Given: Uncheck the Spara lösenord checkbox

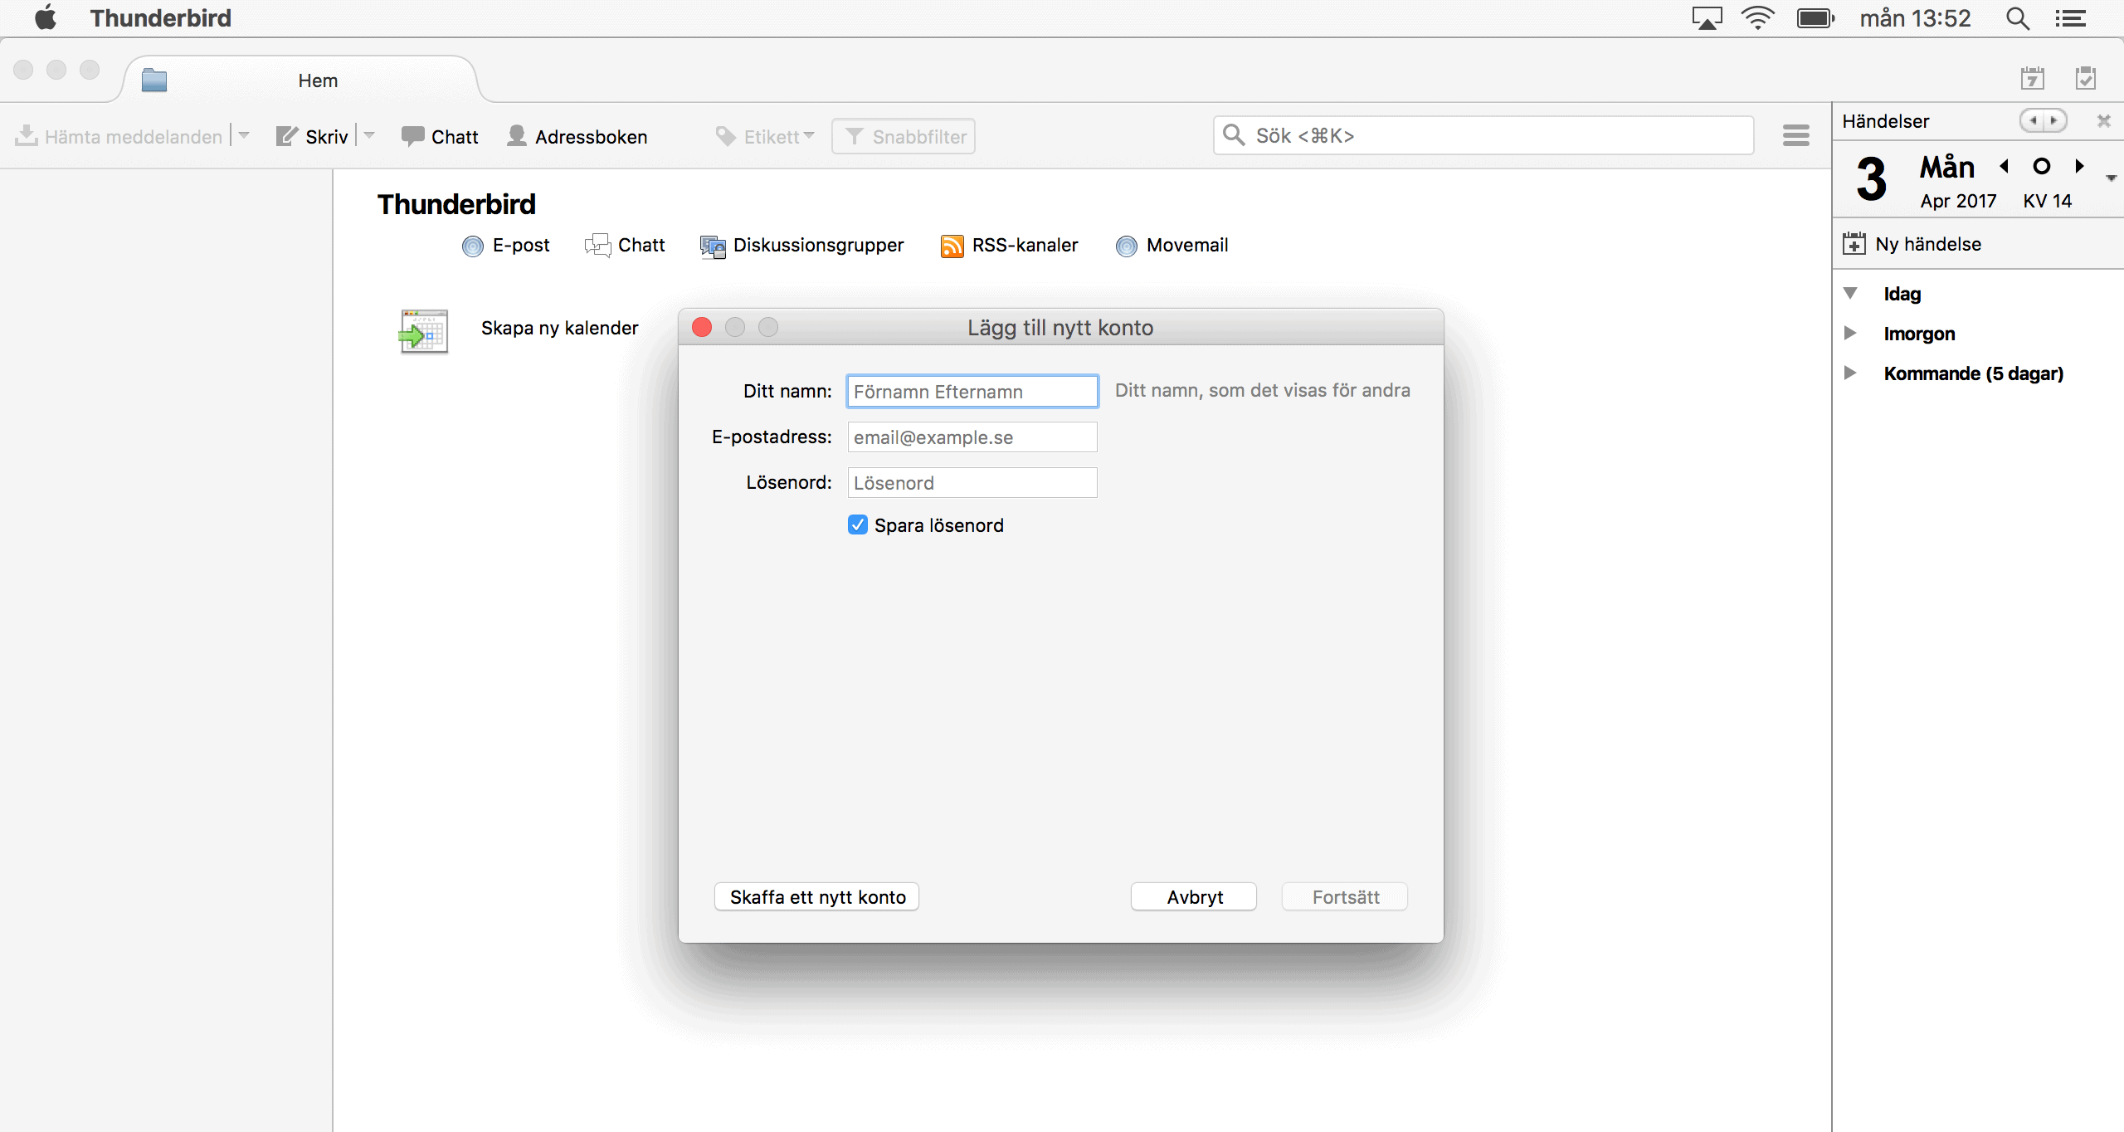Looking at the screenshot, I should 858,525.
